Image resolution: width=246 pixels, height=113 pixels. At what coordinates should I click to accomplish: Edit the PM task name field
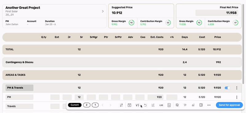tap(19, 97)
